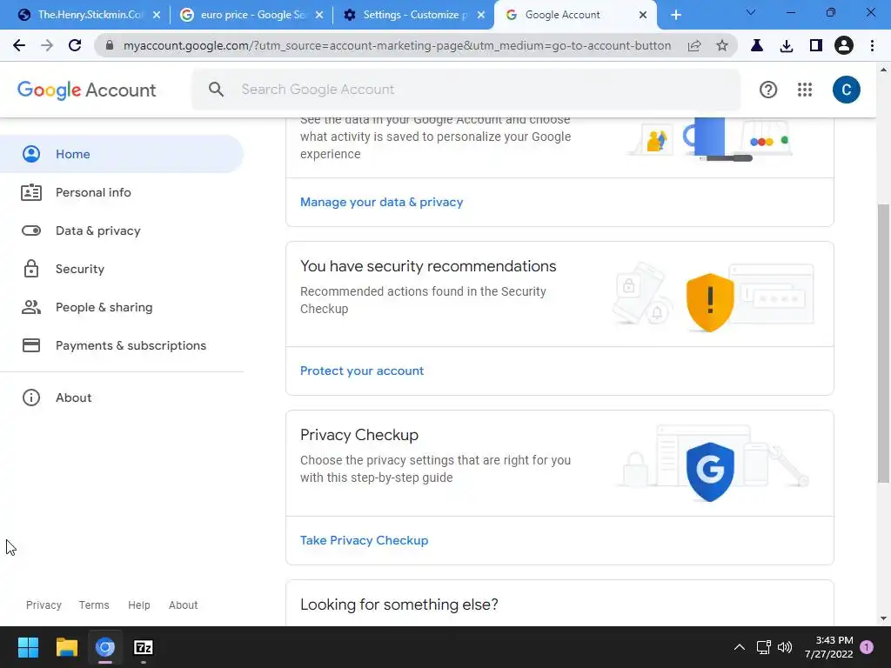Close The.Henry.Stickmin tab
The image size is (891, 668).
pyautogui.click(x=157, y=15)
